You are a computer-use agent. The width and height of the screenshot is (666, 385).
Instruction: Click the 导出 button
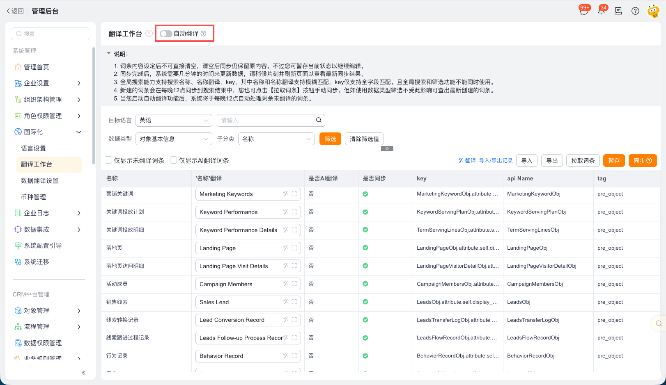pyautogui.click(x=552, y=161)
